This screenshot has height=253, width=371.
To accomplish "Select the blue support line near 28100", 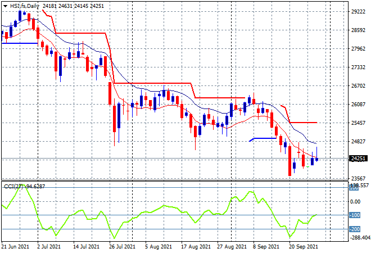I will (x=20, y=43).
